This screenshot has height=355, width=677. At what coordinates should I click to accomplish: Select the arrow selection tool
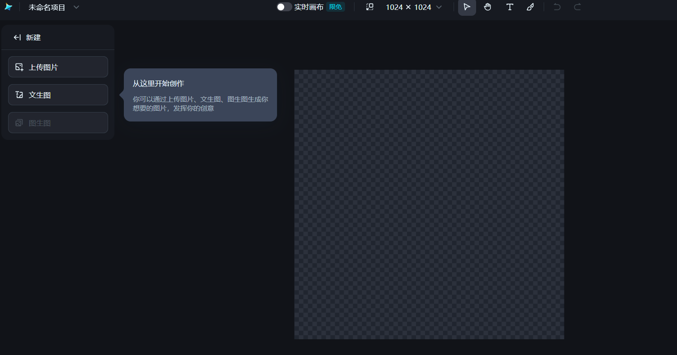tap(467, 7)
